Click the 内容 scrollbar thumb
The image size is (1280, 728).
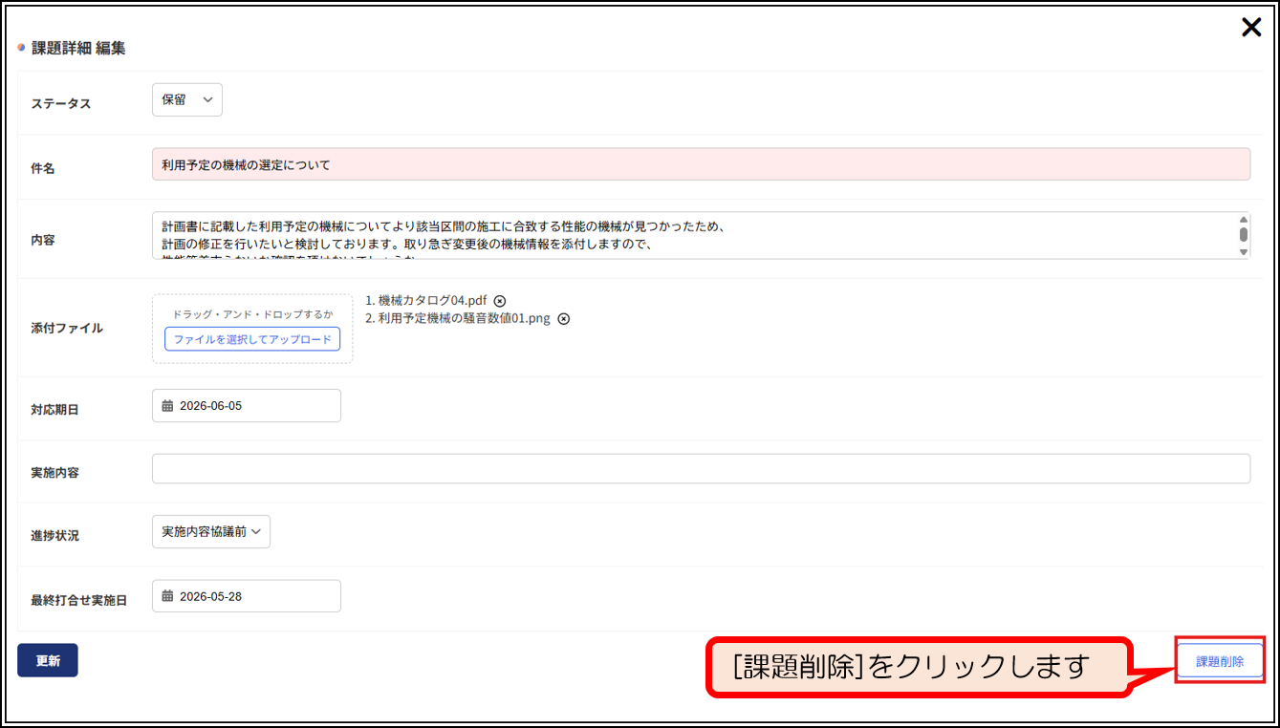point(1244,234)
